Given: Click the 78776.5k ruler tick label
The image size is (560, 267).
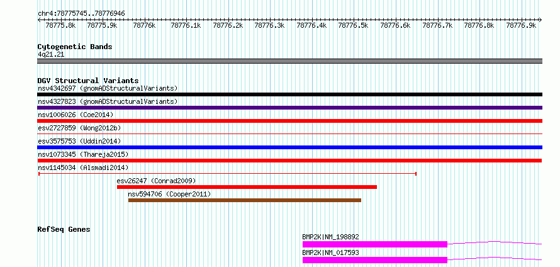Looking at the screenshot, I should [x=353, y=25].
